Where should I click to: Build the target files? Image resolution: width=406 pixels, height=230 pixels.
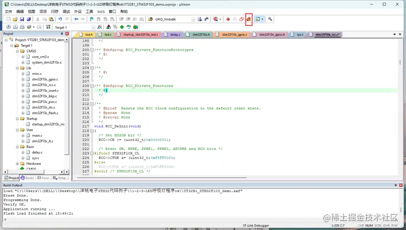[x=15, y=27]
